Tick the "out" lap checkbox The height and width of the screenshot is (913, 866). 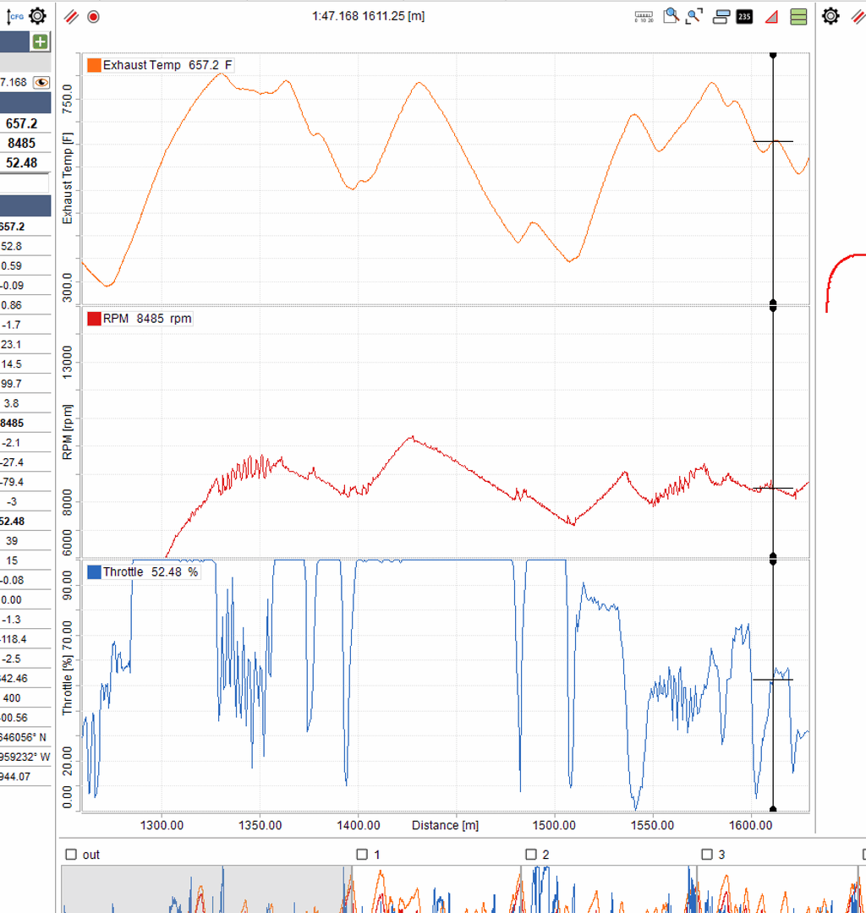click(71, 854)
